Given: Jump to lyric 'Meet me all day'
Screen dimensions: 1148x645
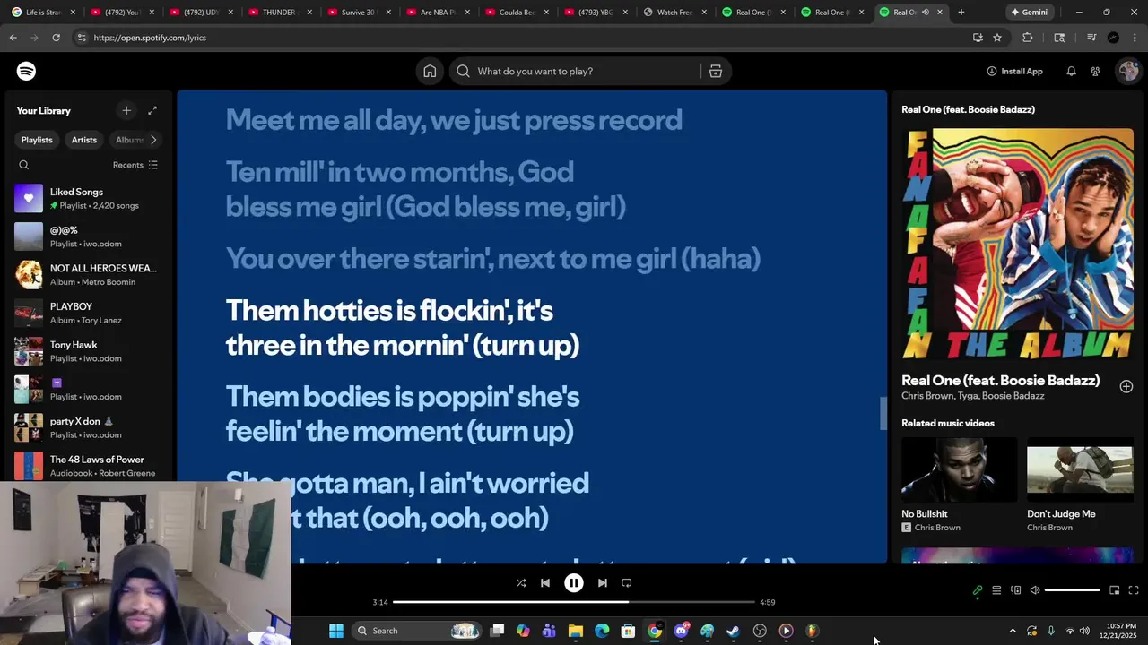Looking at the screenshot, I should pos(454,120).
